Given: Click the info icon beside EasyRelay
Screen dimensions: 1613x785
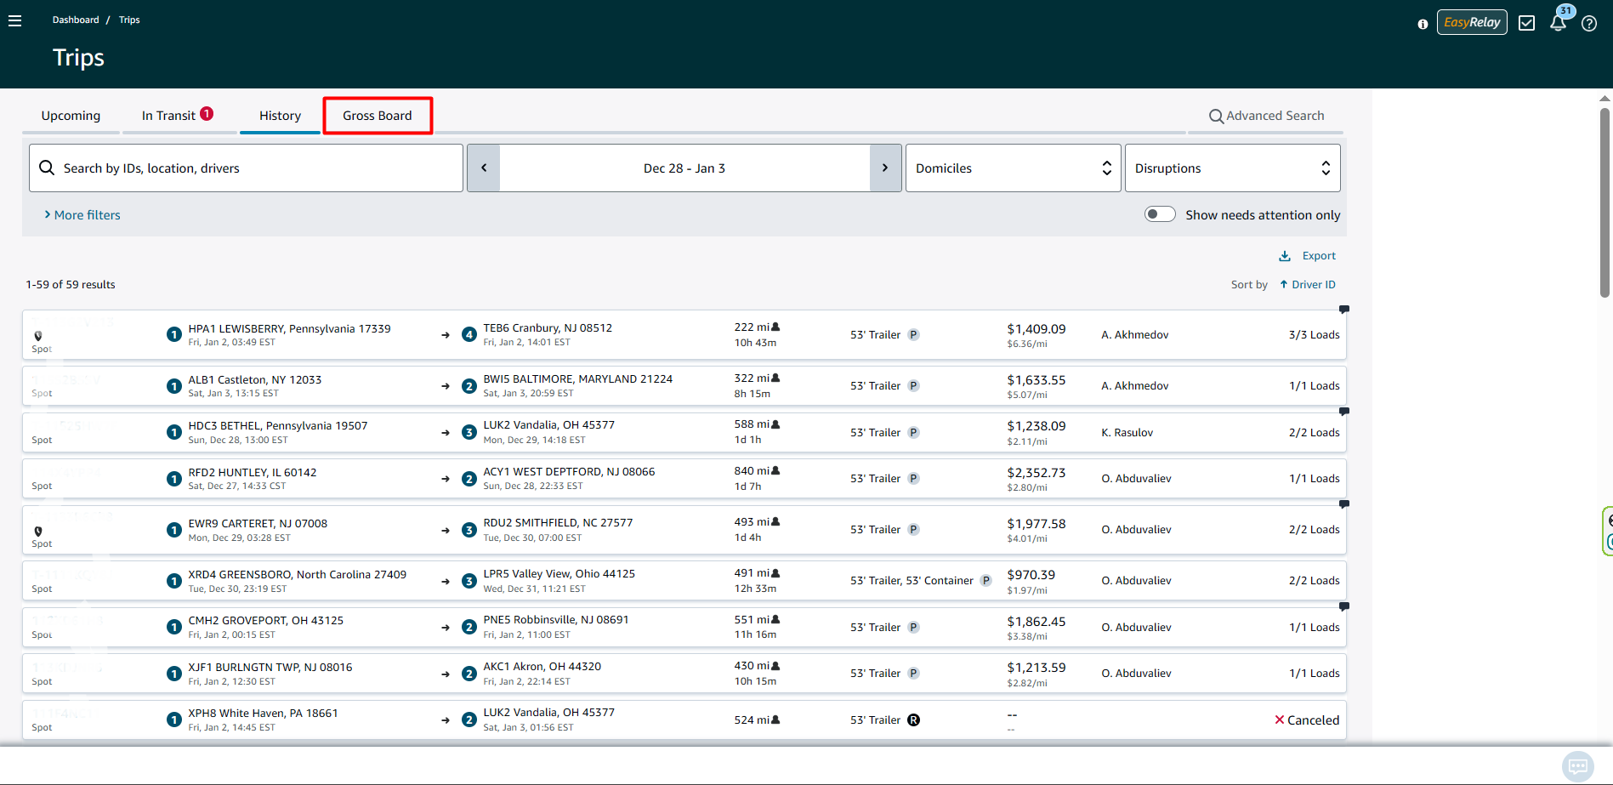Looking at the screenshot, I should pyautogui.click(x=1423, y=24).
